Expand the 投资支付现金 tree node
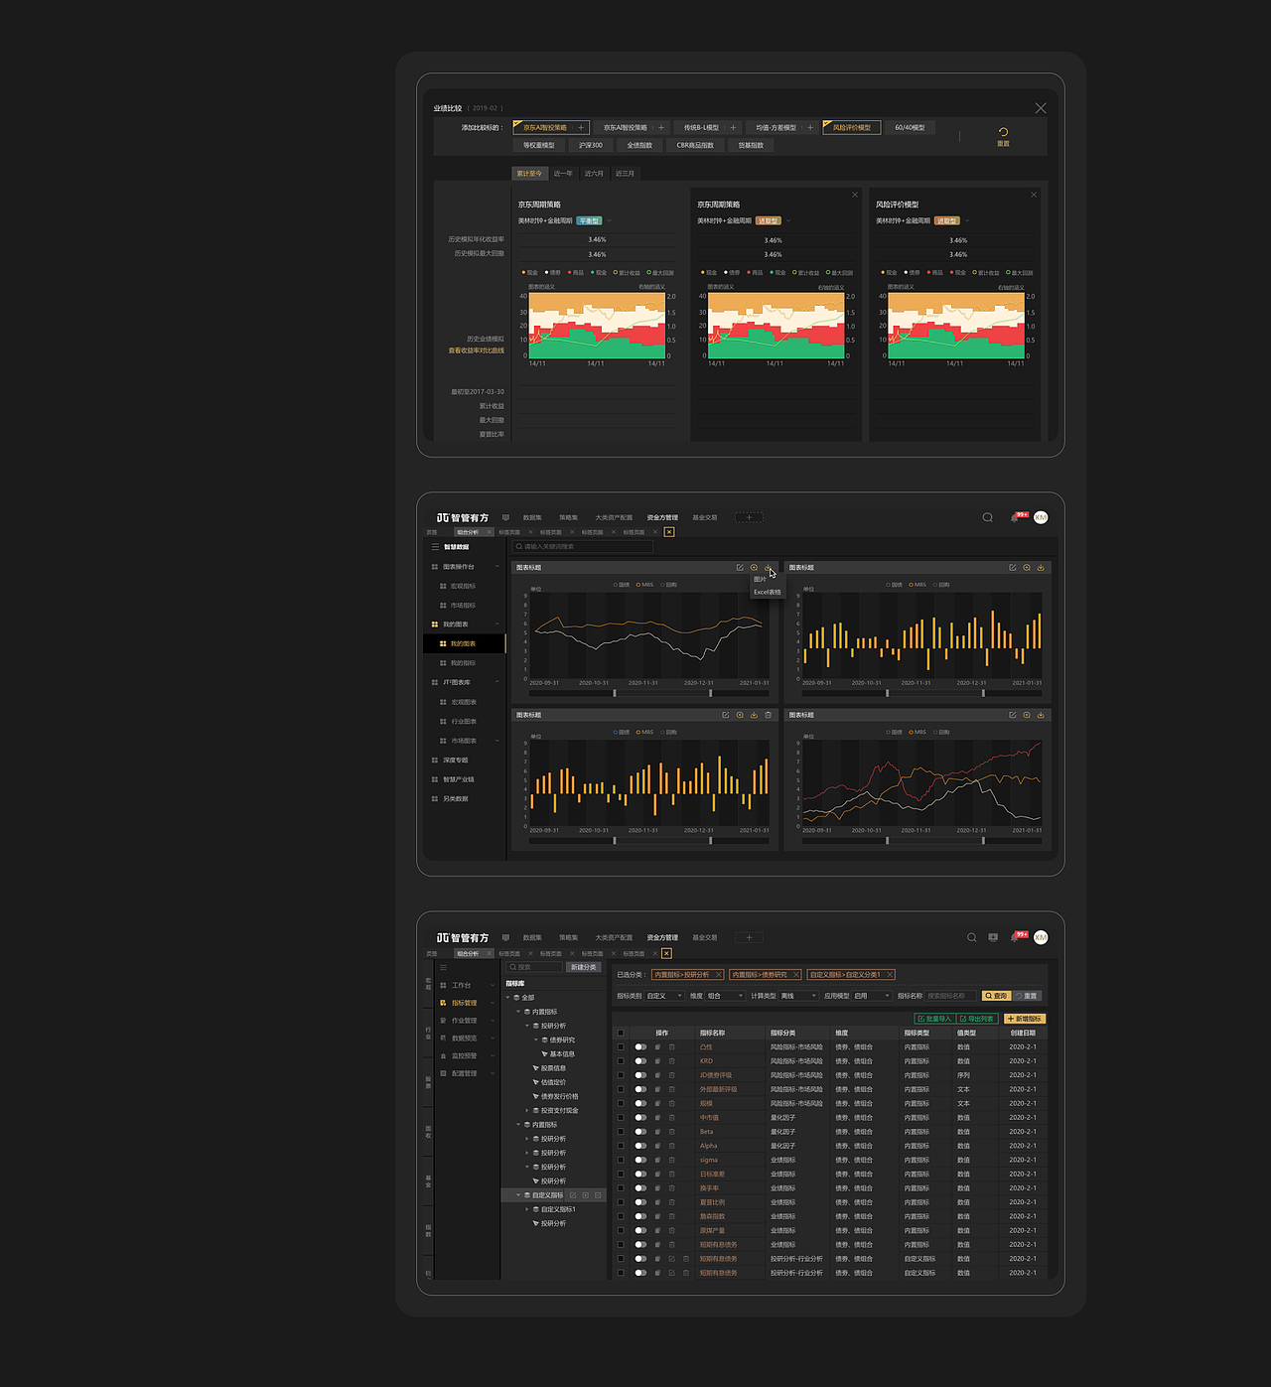The image size is (1271, 1387). tap(527, 1110)
